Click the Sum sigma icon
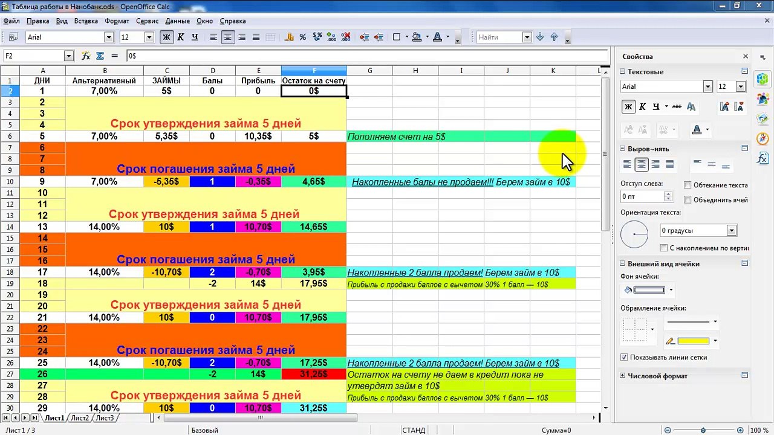 [100, 56]
